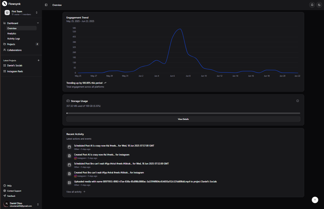Click the Dashboard chart icon

(5, 23)
